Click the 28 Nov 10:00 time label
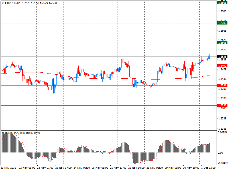This screenshot has width=228, height=171. coord(137,168)
